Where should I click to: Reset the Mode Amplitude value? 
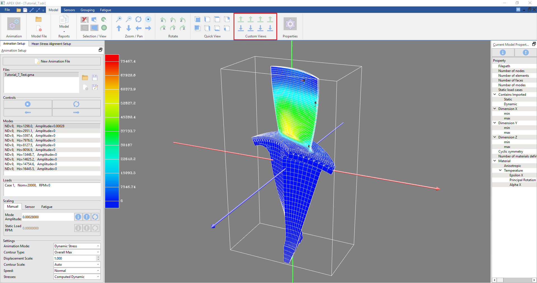(95, 217)
